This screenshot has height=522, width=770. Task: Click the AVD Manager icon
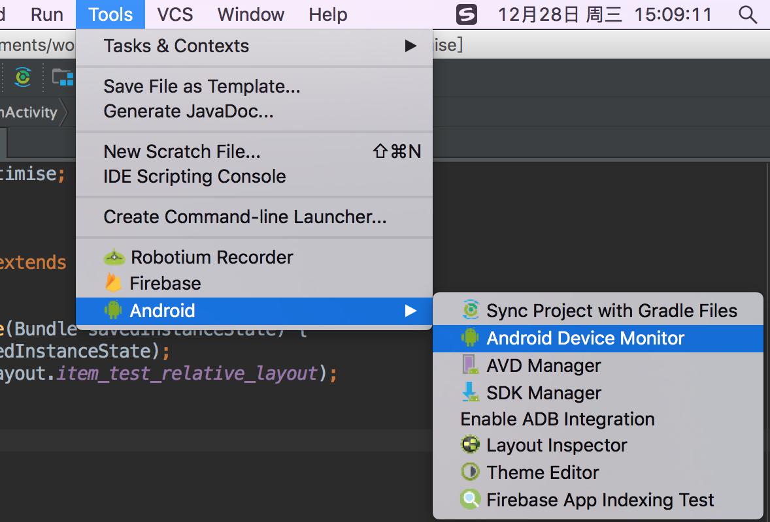pyautogui.click(x=470, y=365)
